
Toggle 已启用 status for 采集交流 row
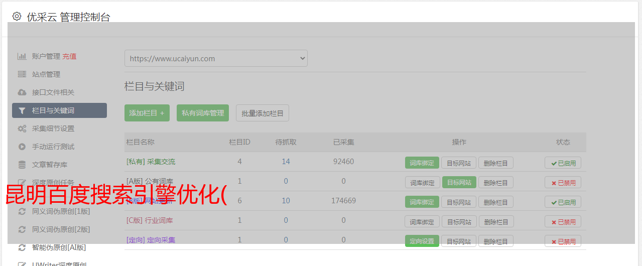[563, 163]
